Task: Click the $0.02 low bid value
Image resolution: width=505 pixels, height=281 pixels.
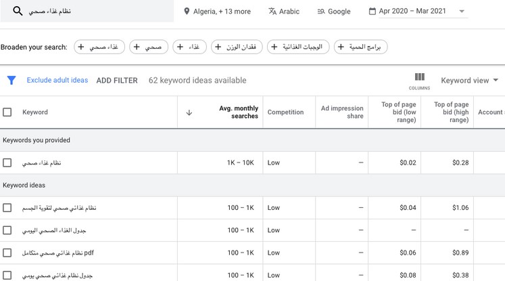Action: point(408,163)
